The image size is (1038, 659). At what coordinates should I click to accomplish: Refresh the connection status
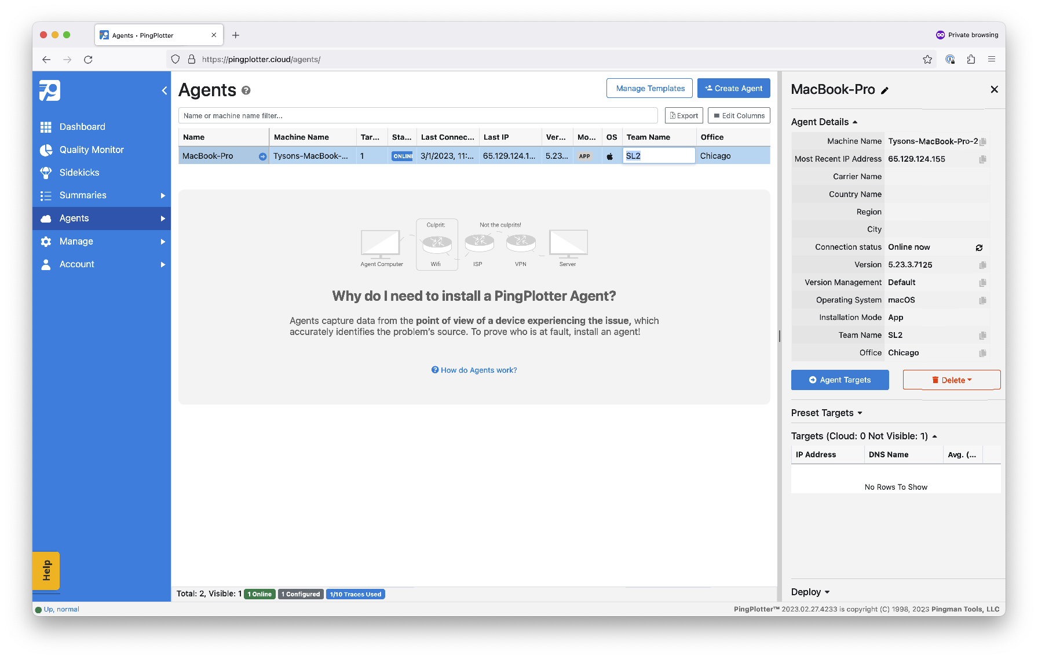pyautogui.click(x=979, y=247)
